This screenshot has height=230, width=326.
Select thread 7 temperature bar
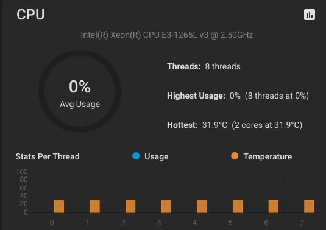pos(309,206)
